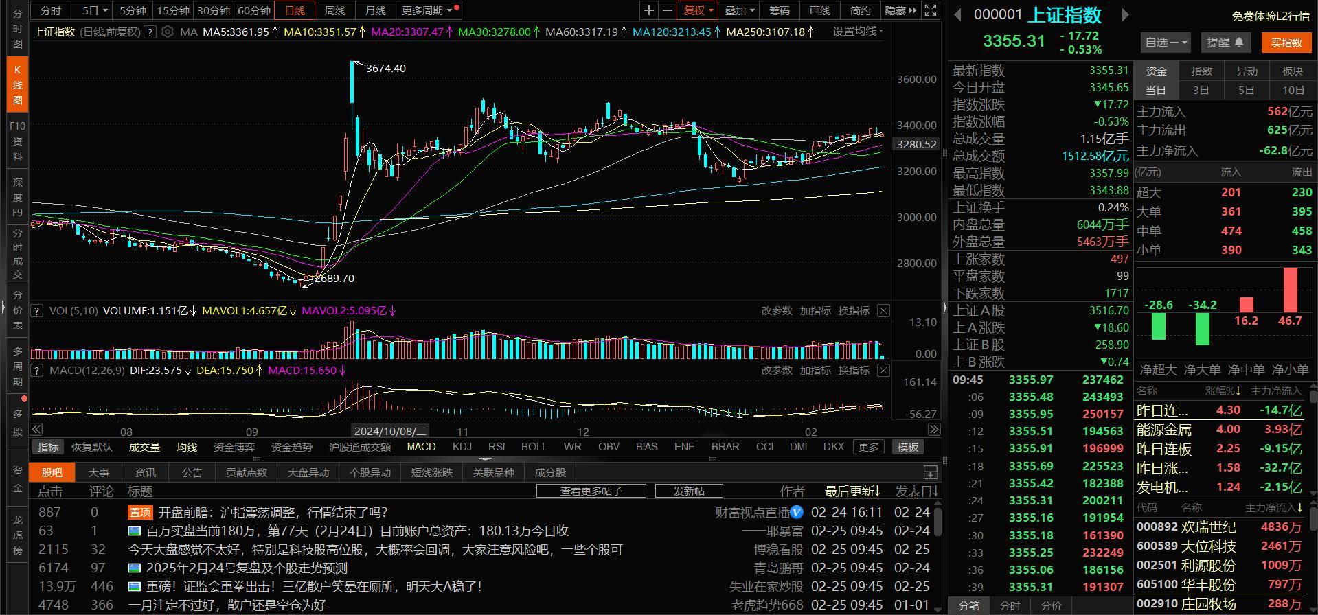
Task: Click 恢复默认 to reset indicators
Action: pyautogui.click(x=91, y=448)
